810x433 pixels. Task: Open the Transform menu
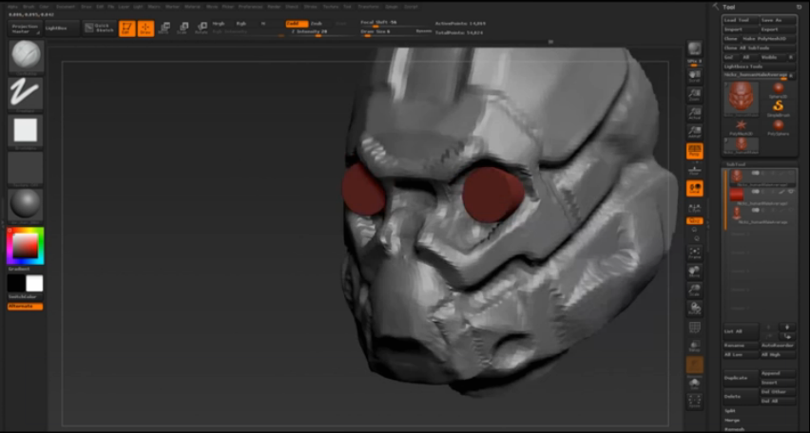tap(368, 7)
